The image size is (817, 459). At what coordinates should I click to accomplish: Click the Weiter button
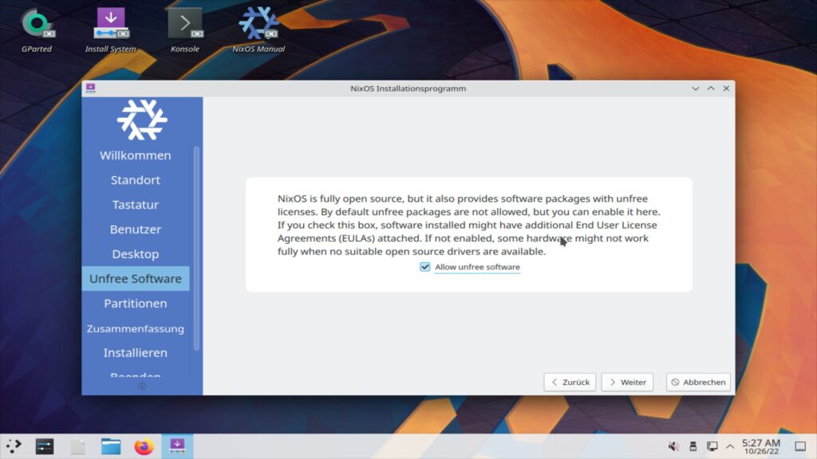coord(627,382)
